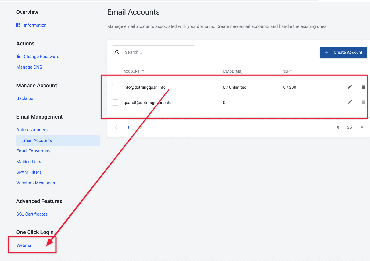Go to previous page with left chevron
The height and width of the screenshot is (261, 370).
coord(116,127)
